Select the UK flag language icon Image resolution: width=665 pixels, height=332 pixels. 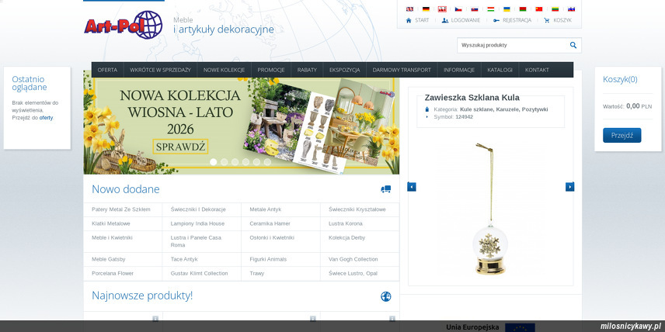click(x=409, y=9)
